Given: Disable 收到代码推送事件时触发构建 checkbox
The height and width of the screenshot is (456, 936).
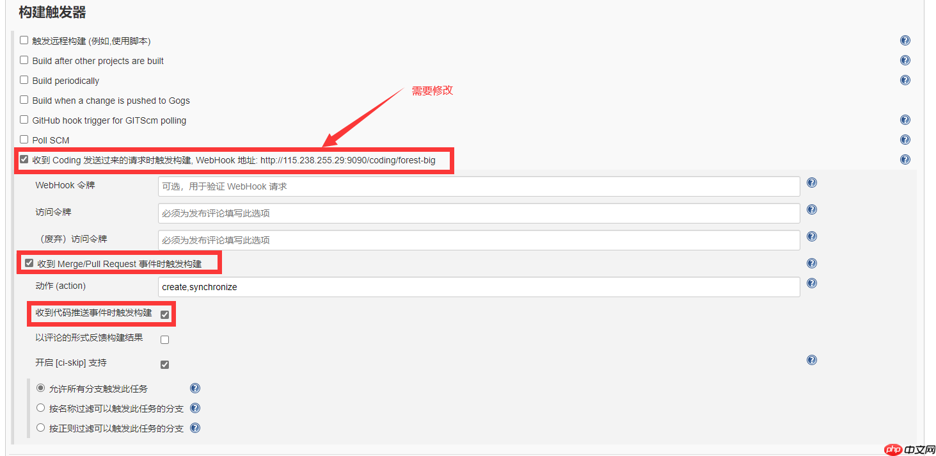Looking at the screenshot, I should click(164, 313).
